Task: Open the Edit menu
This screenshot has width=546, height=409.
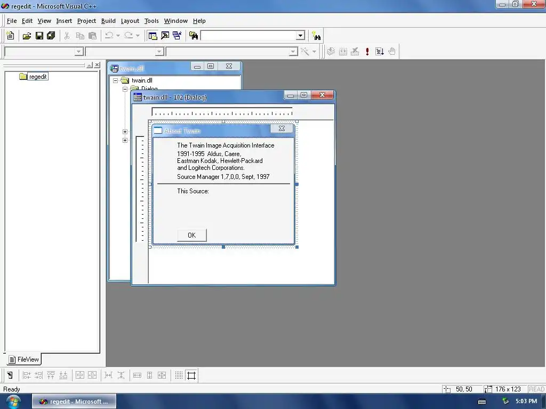Action: [x=27, y=21]
